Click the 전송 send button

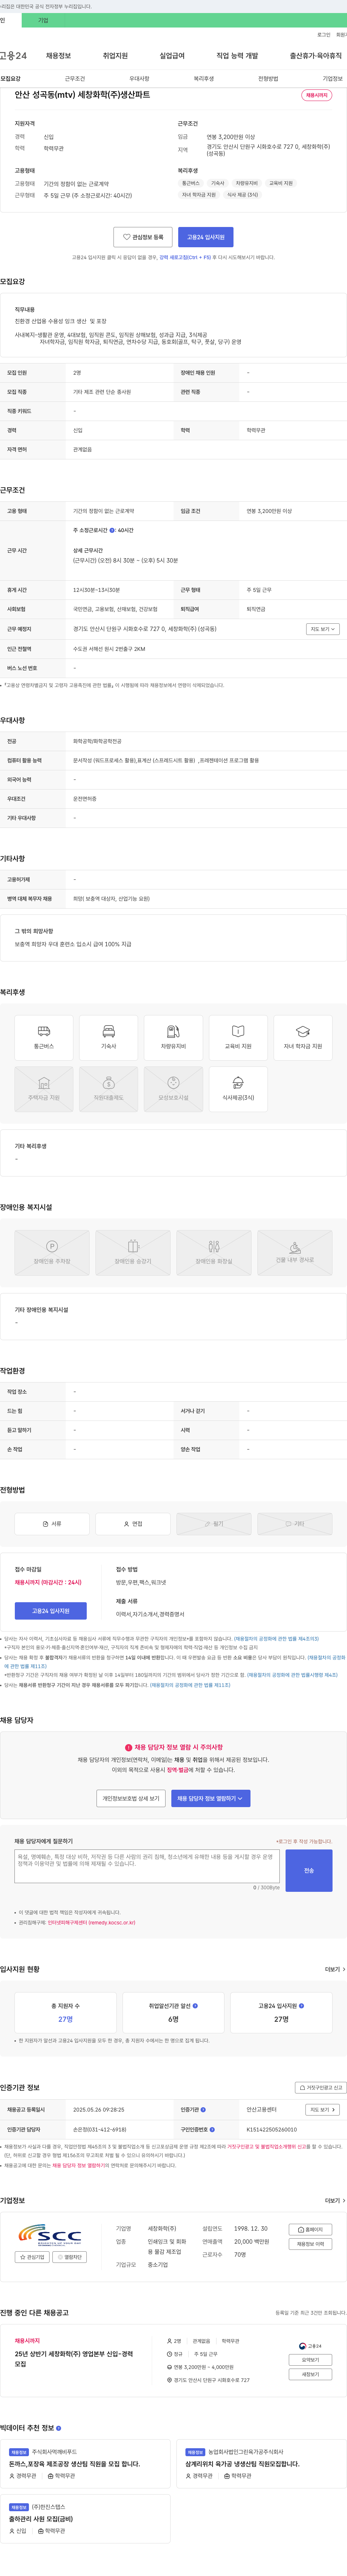point(309,1870)
